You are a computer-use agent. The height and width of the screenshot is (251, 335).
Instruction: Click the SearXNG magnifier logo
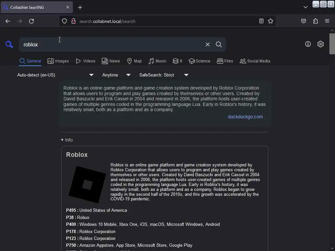(9, 44)
